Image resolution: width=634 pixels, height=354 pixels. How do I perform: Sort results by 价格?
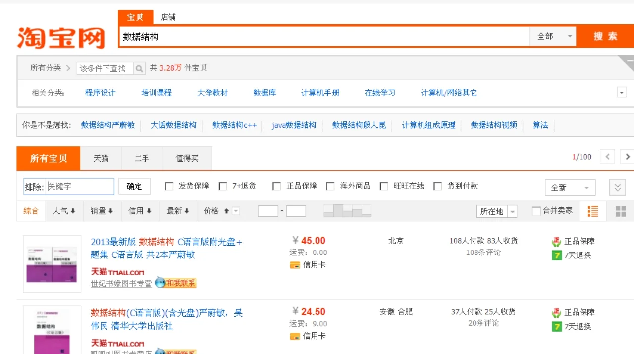(211, 211)
